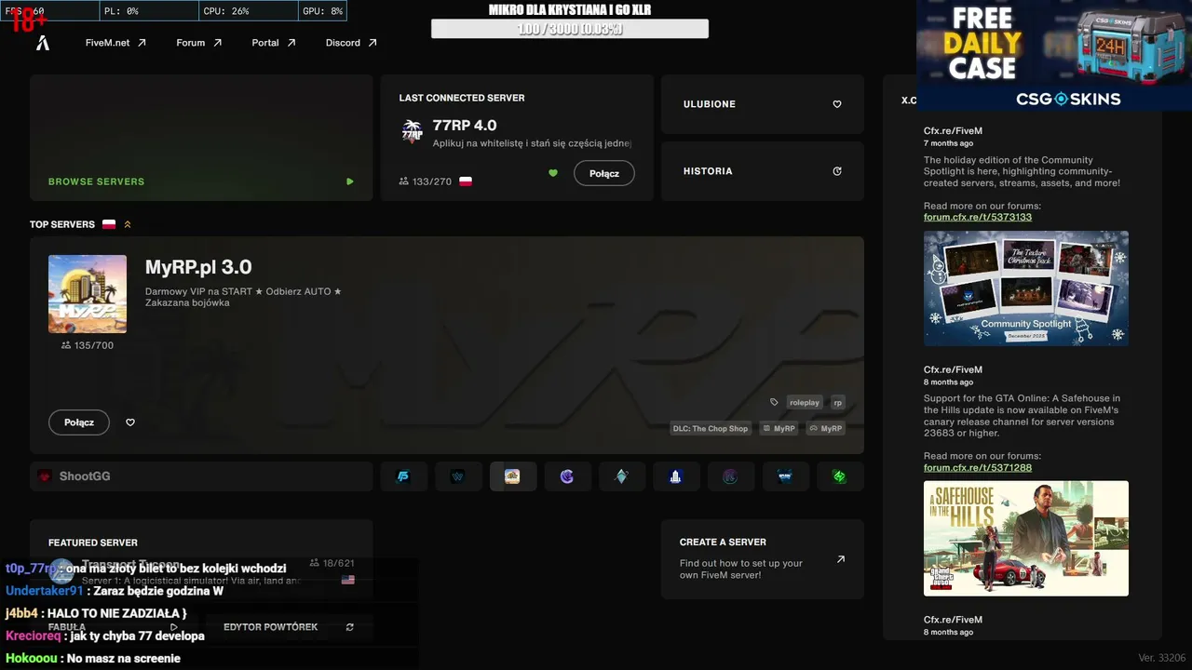Click the tag icon beside roleplay

[x=774, y=403]
